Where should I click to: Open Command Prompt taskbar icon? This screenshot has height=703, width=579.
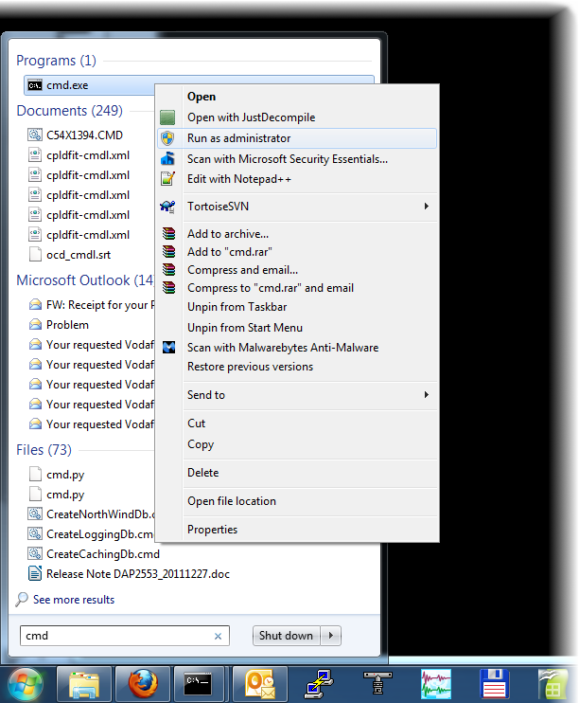click(x=199, y=684)
